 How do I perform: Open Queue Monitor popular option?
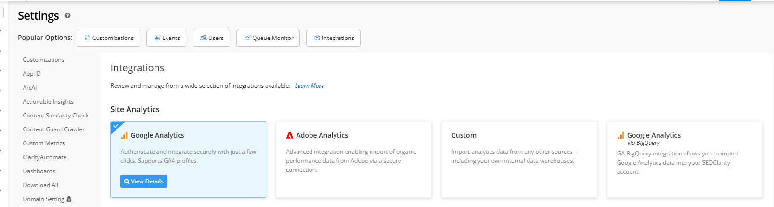[x=268, y=38]
